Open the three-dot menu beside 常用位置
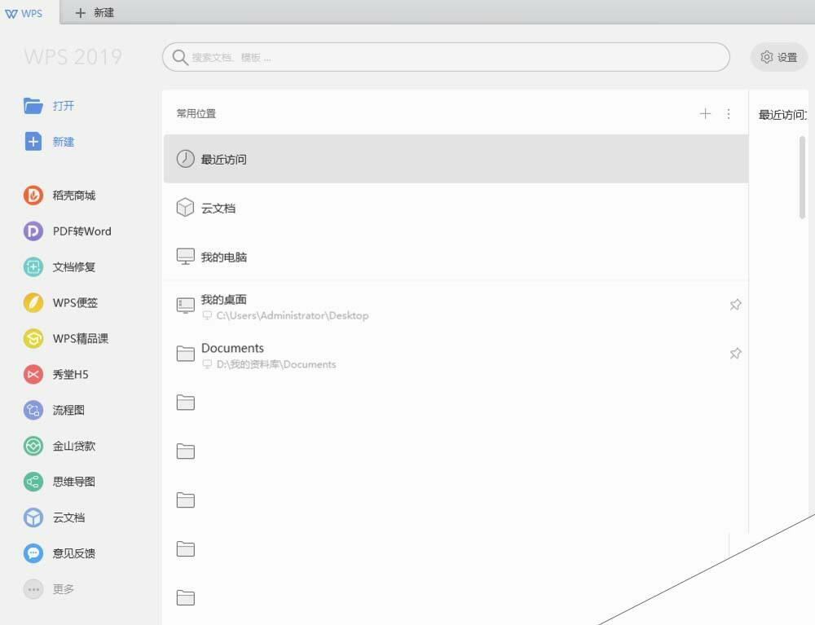Viewport: 815px width, 625px height. [729, 114]
